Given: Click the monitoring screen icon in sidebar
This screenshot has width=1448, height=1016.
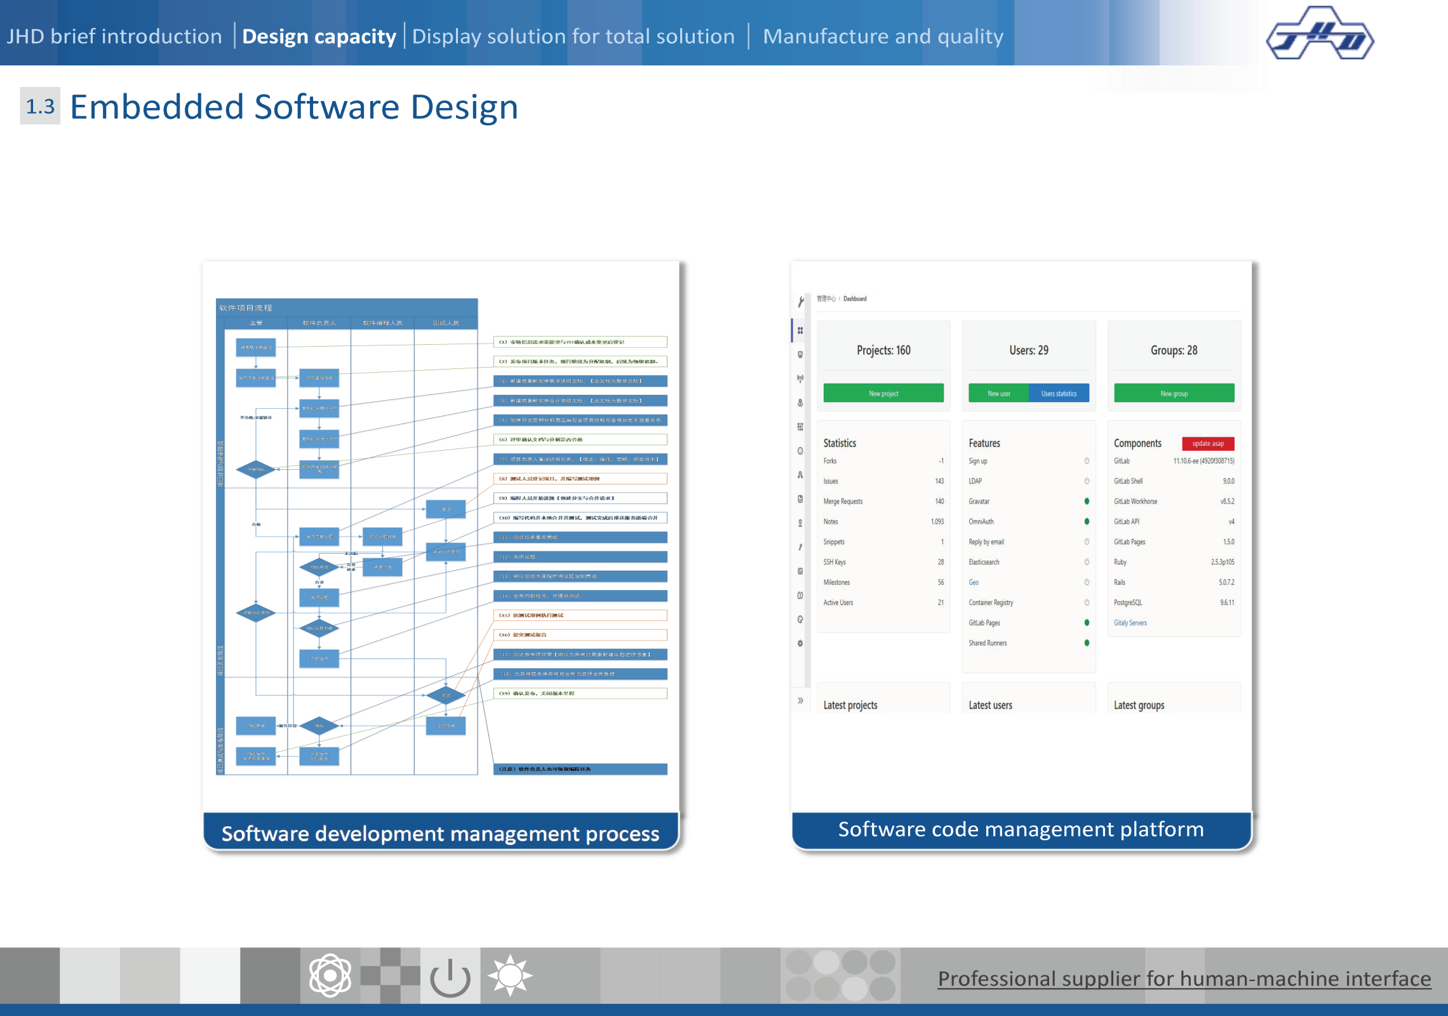Looking at the screenshot, I should (800, 354).
